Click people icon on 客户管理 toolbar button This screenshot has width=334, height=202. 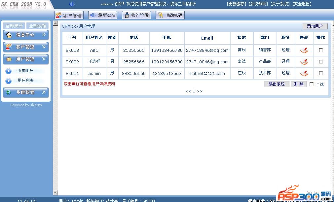58,15
